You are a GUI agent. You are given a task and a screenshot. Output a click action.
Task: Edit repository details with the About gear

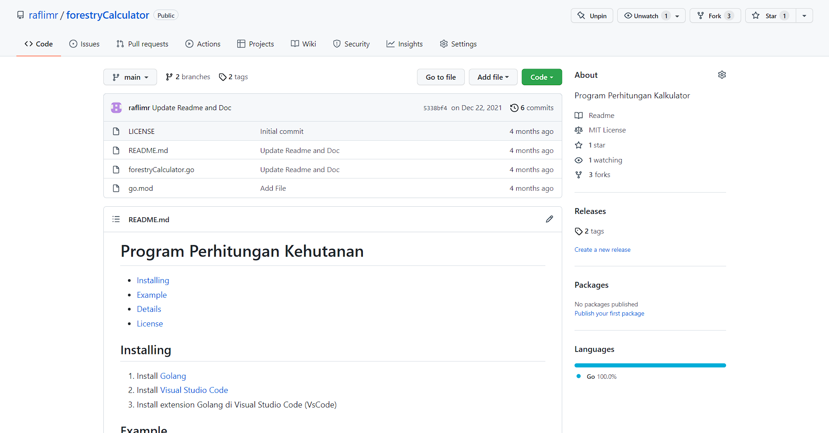722,75
